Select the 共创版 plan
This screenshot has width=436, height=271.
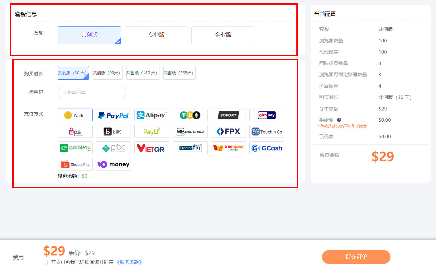click(89, 35)
